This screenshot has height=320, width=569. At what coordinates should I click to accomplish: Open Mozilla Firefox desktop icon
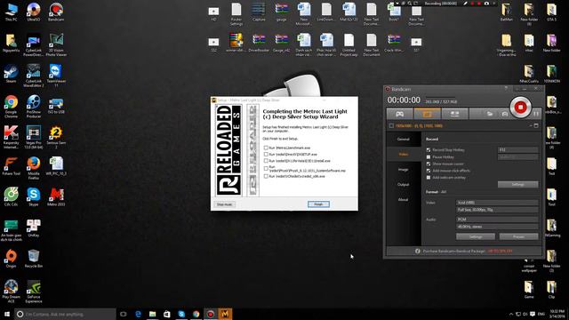point(34,168)
